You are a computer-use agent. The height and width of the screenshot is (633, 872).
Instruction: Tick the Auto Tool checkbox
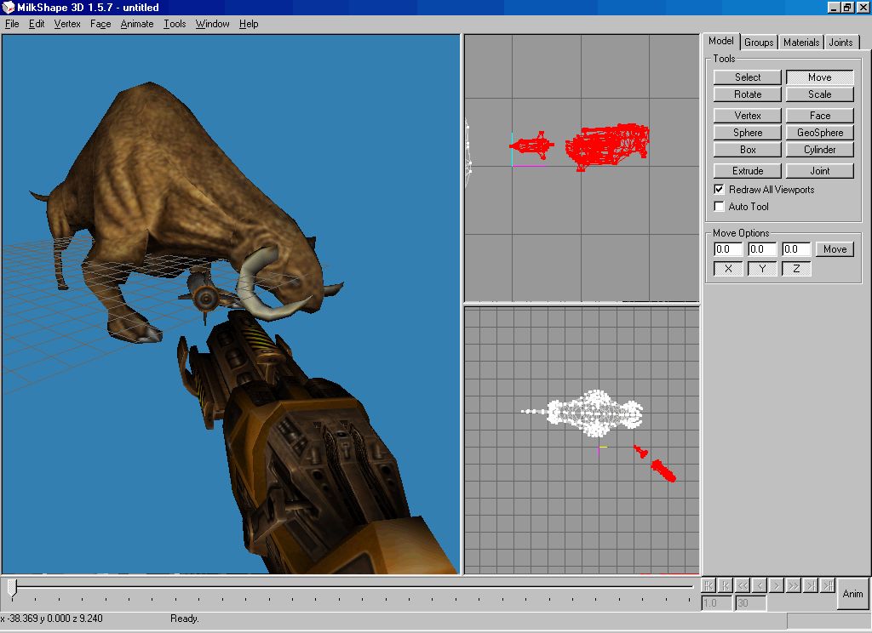[719, 206]
